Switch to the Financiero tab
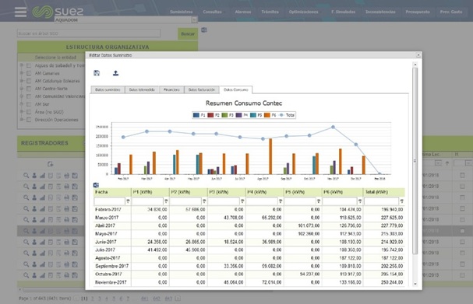This screenshot has width=473, height=304. [x=171, y=89]
